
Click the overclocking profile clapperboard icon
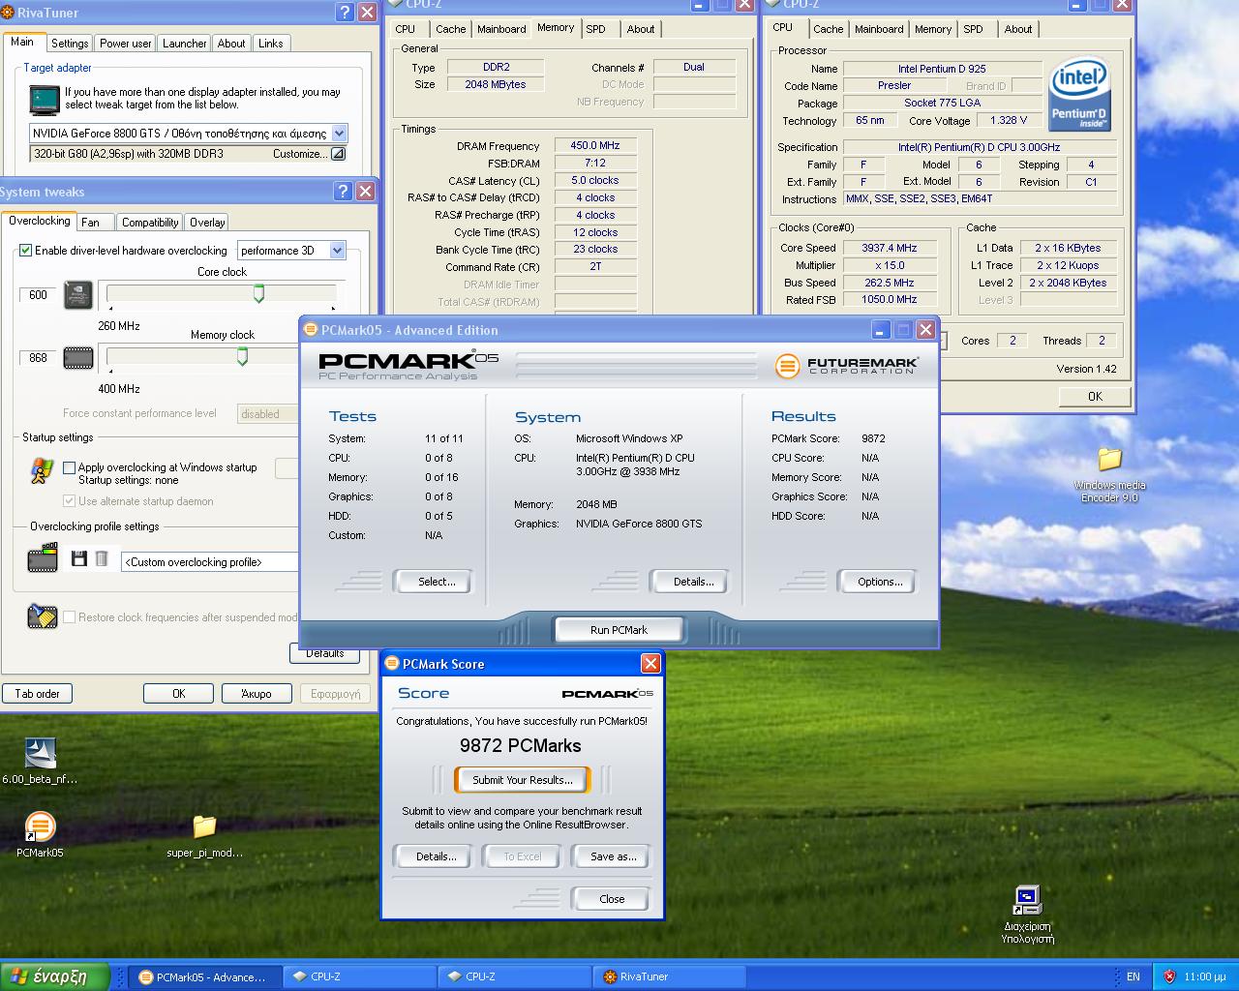[x=43, y=558]
